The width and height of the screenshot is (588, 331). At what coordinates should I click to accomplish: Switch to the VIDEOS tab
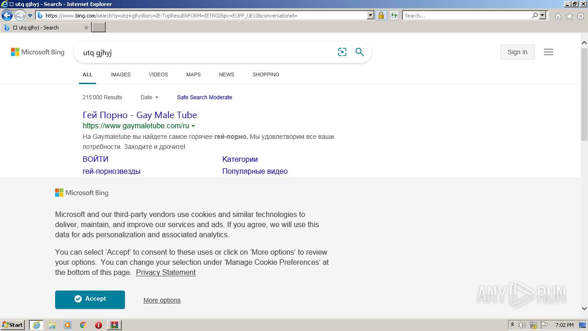pos(158,74)
